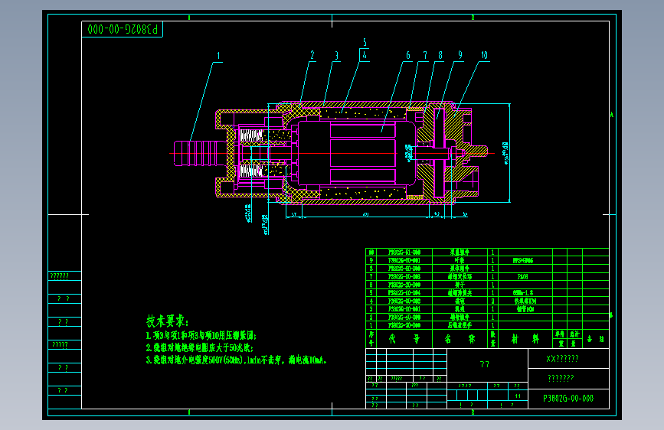Click the 名称 header cell in parts table
The image size is (664, 430).
click(460, 339)
